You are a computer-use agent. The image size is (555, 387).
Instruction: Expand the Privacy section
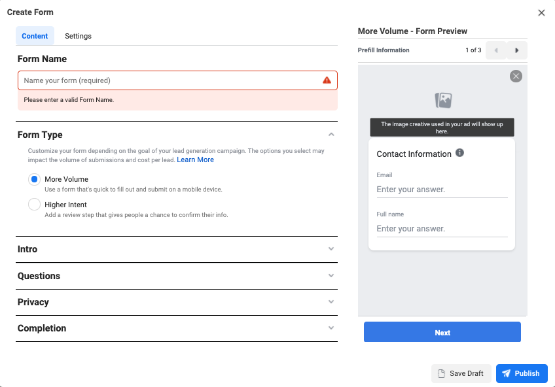click(x=331, y=302)
